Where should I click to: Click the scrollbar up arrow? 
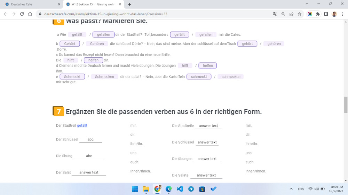[x=346, y=22]
